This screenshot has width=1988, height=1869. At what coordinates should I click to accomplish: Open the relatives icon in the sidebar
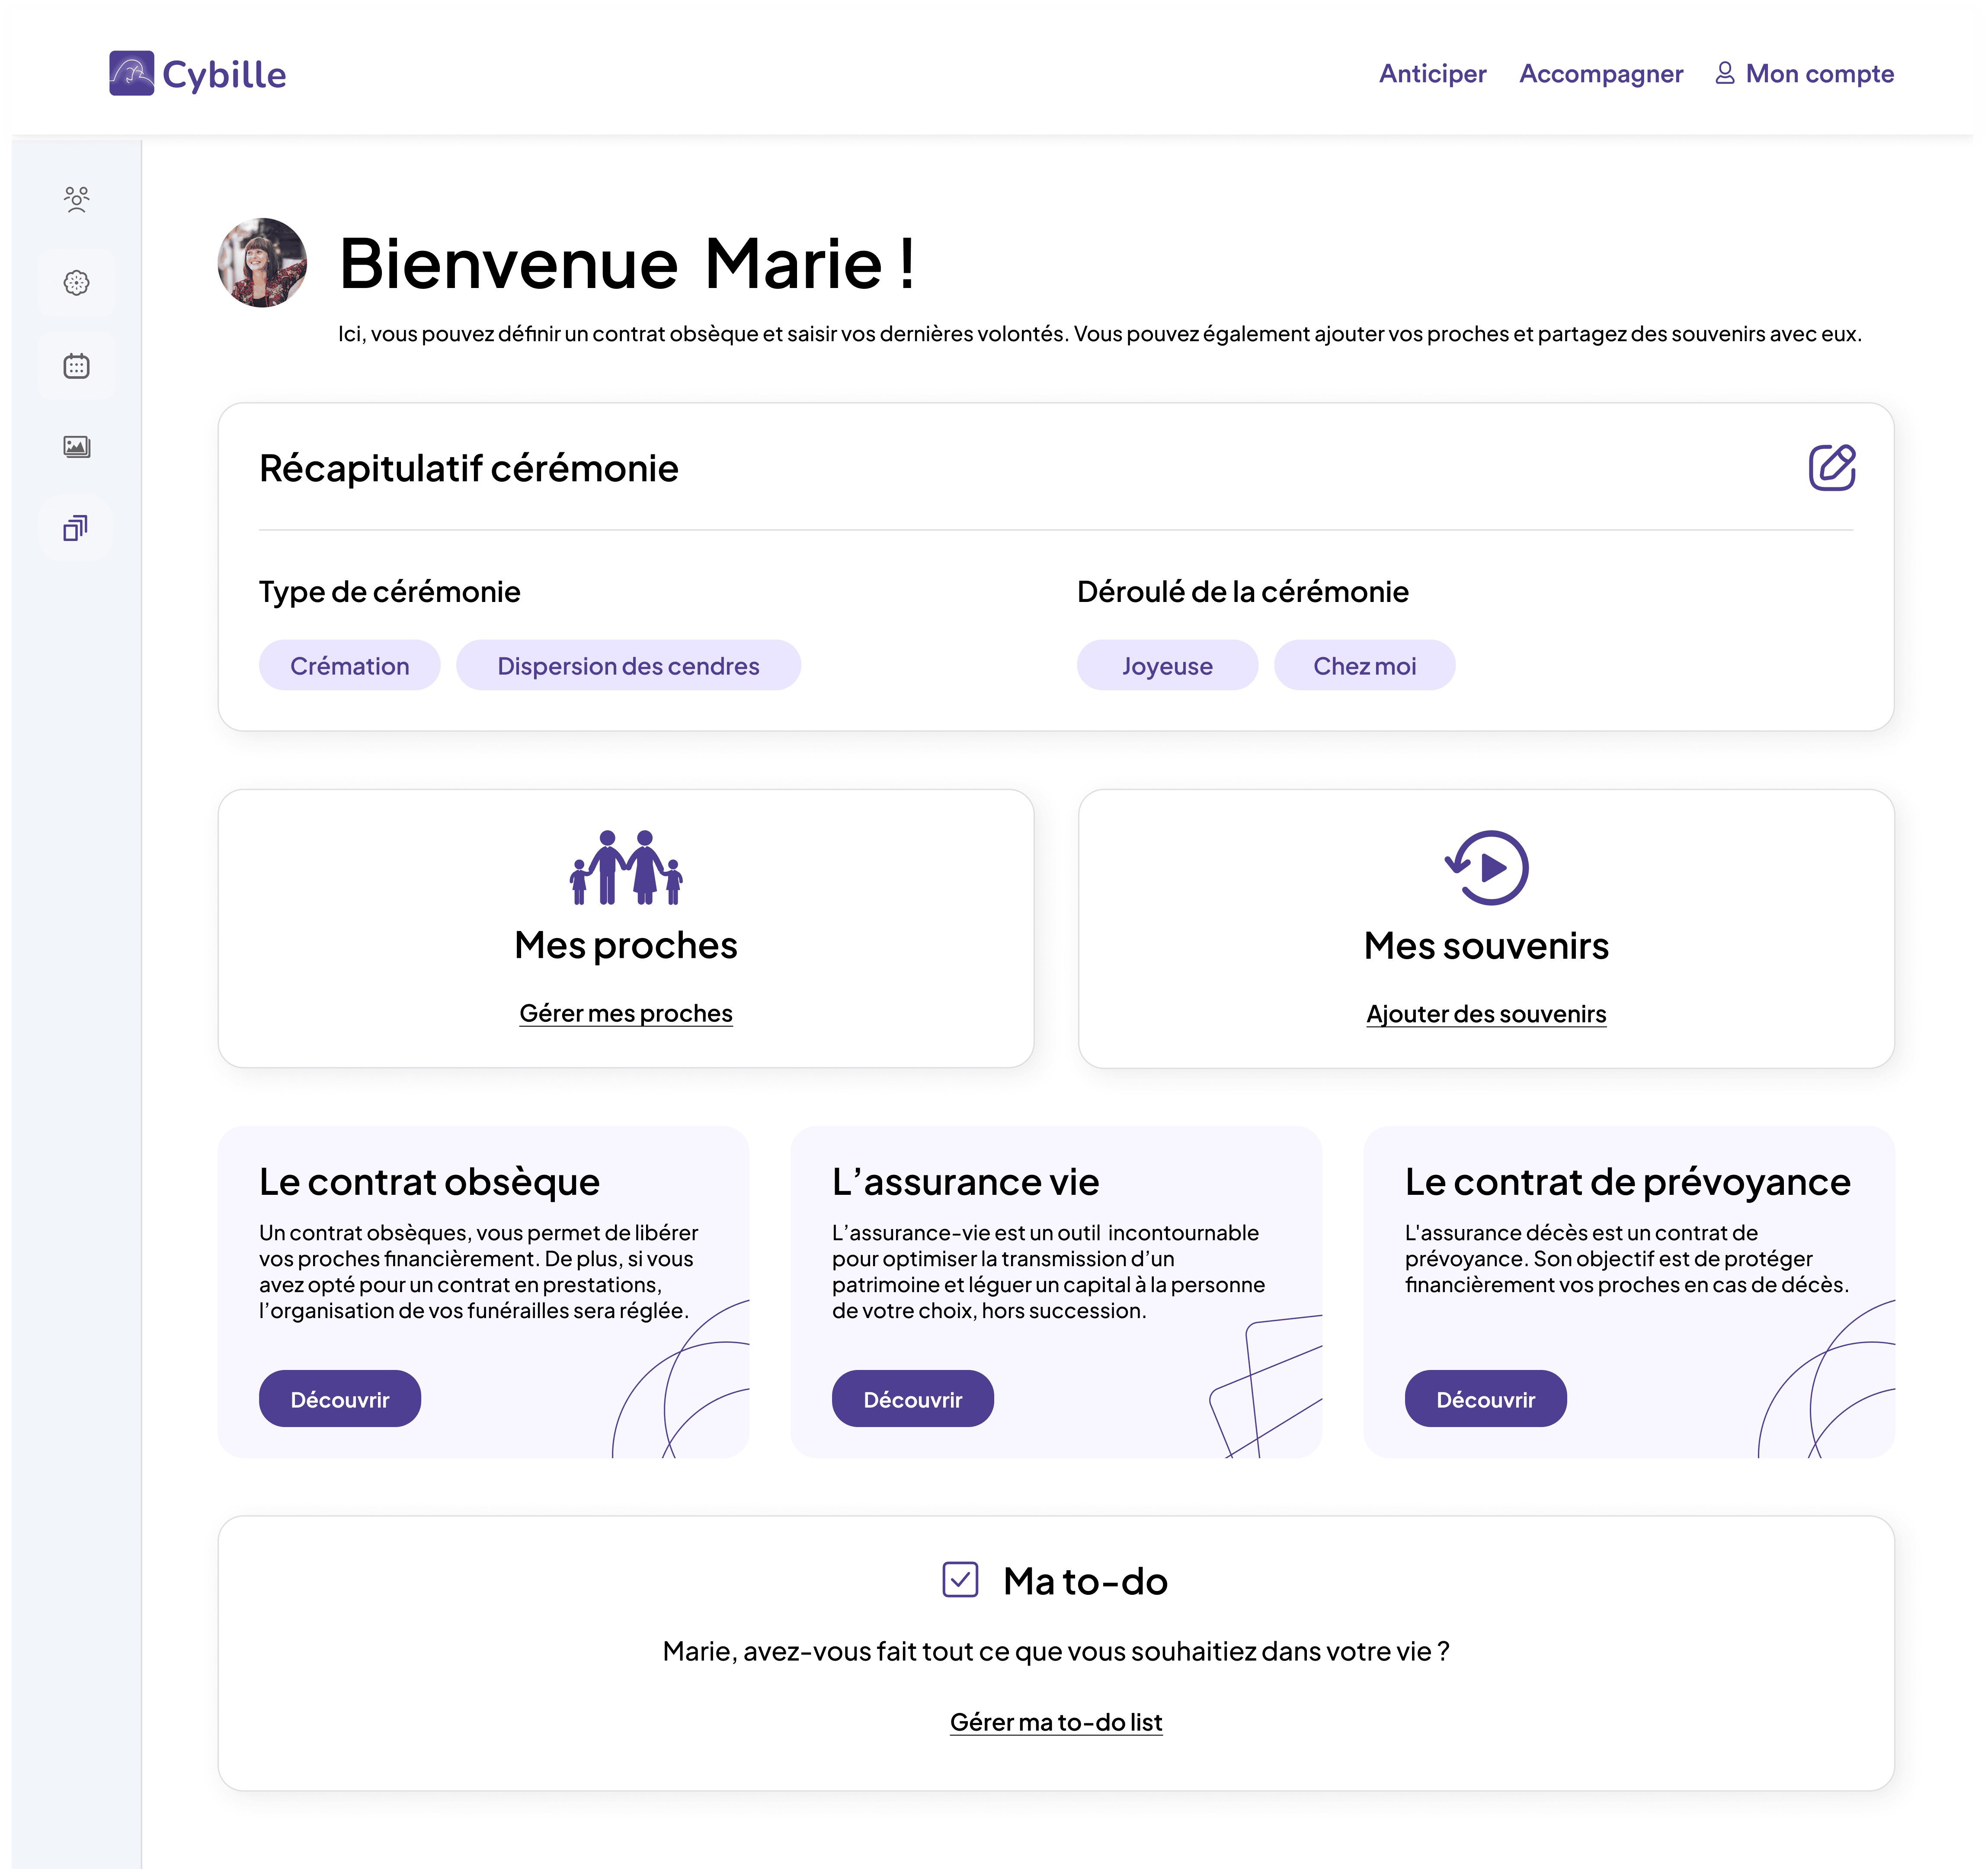coord(76,199)
